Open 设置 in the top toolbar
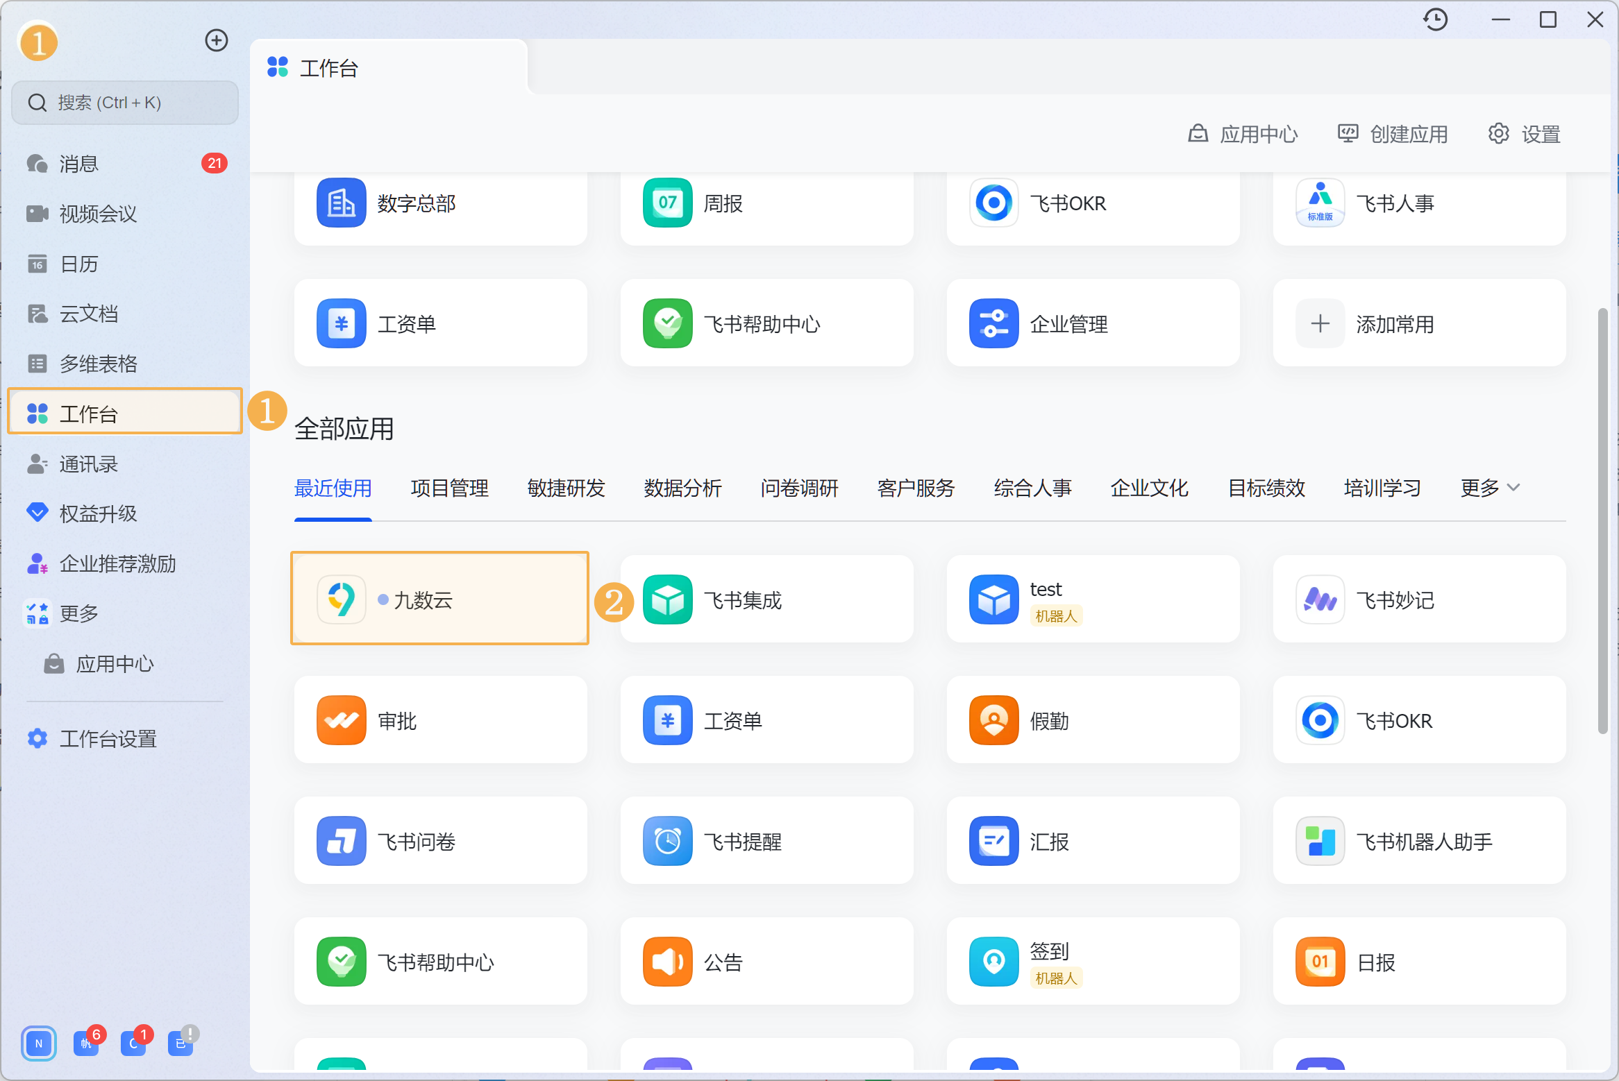This screenshot has width=1619, height=1081. click(x=1525, y=133)
